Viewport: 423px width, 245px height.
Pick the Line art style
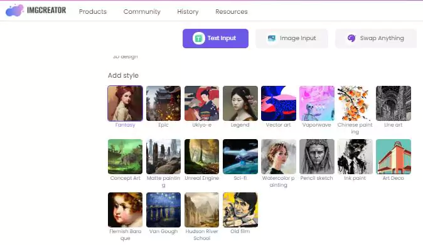pos(394,103)
